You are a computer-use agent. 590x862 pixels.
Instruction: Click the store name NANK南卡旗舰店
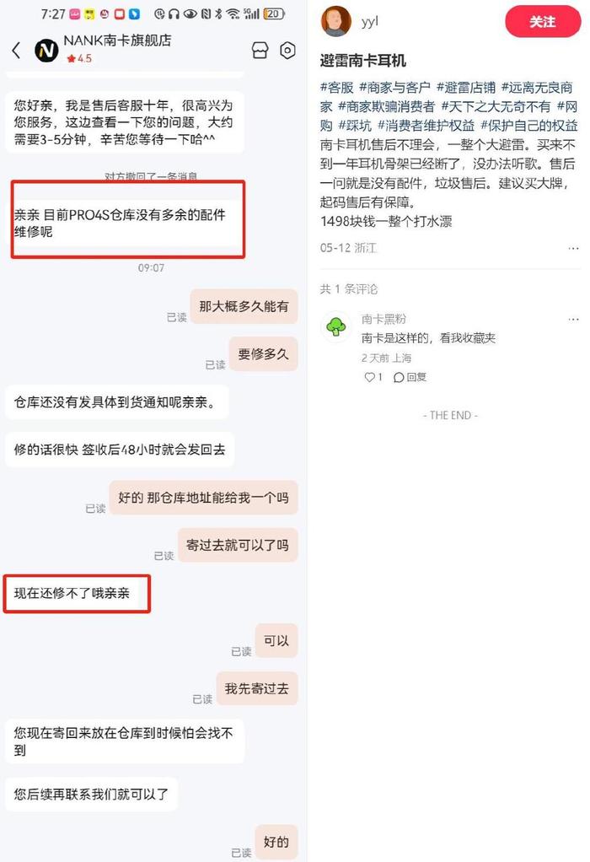[x=117, y=40]
